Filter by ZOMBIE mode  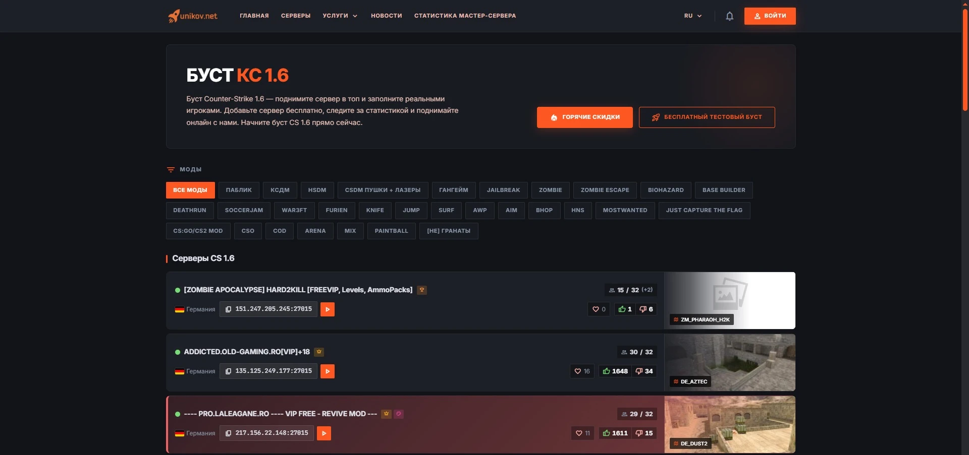[x=551, y=190]
